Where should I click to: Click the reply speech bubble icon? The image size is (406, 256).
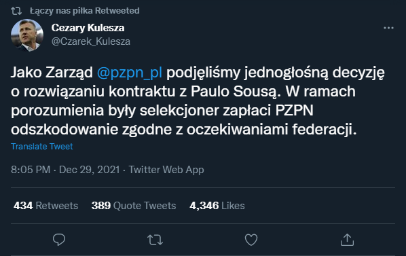pos(59,240)
